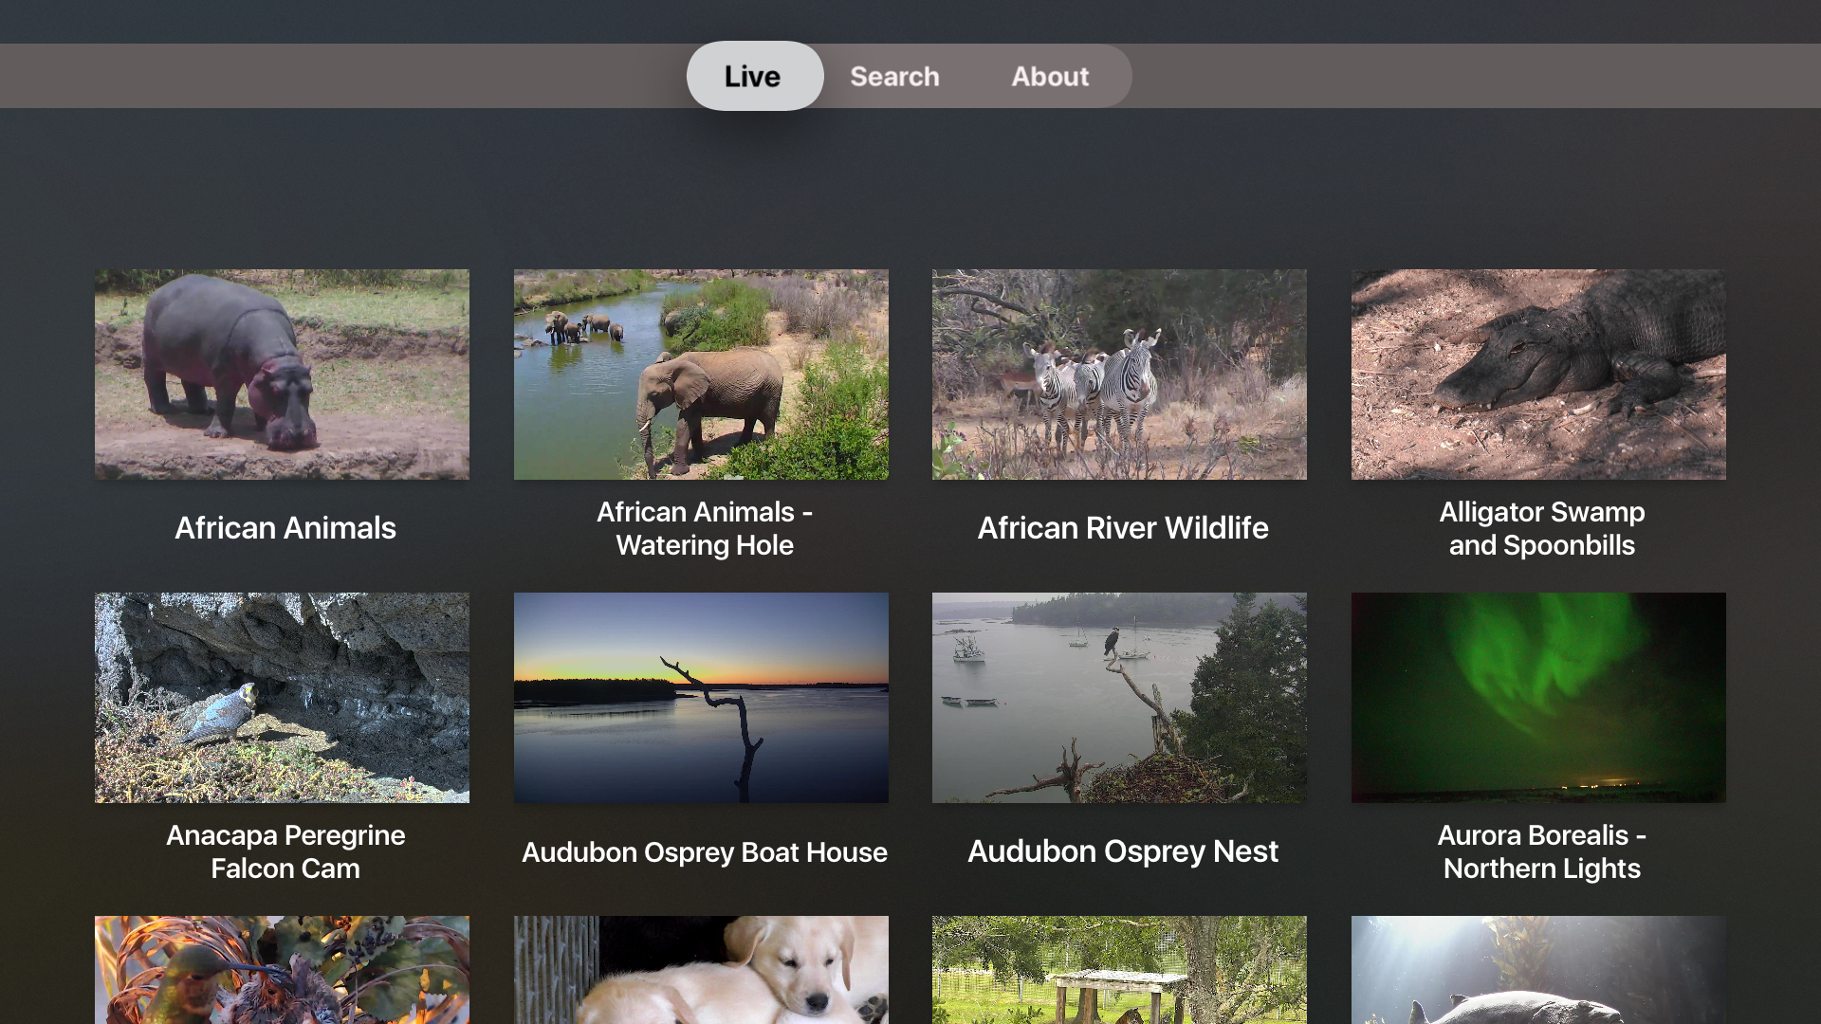Open the Alligator Swamp and Spoonbills thumbnail
Image resolution: width=1821 pixels, height=1024 pixels.
1538,375
